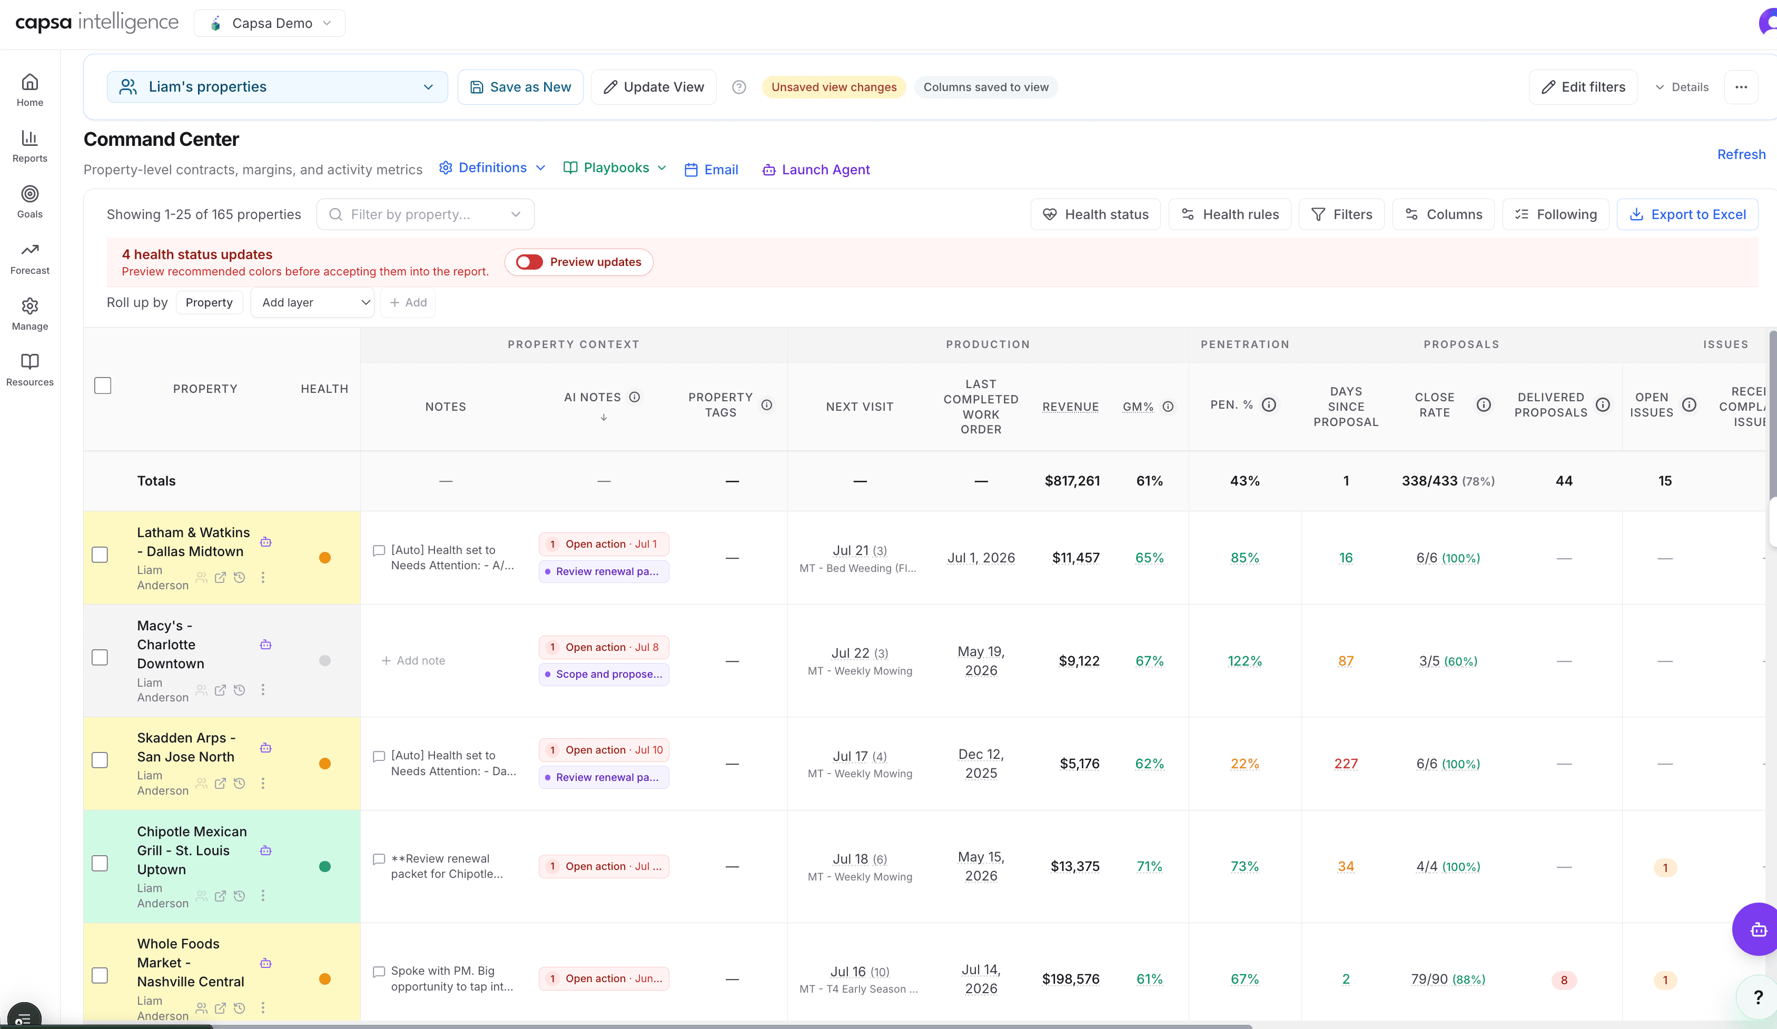Select the Macy's - Charlotte Downtown checkbox
1777x1029 pixels.
(x=100, y=657)
